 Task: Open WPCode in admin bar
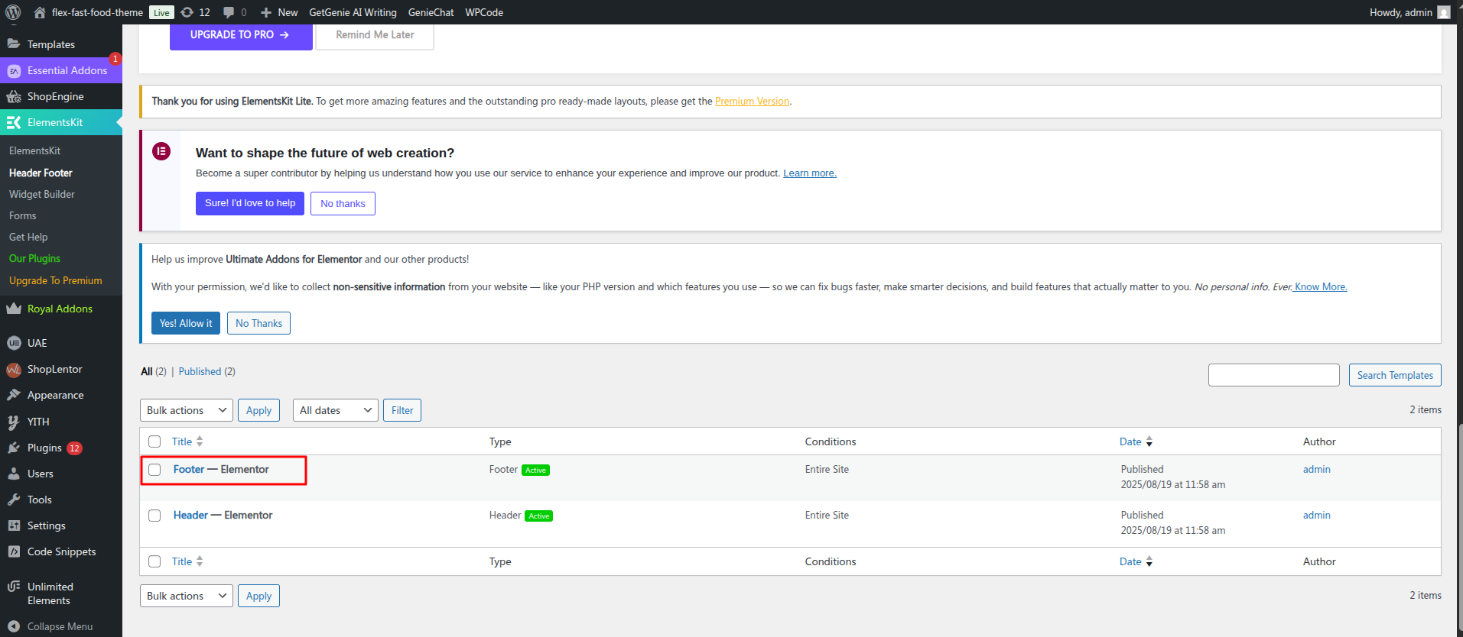click(484, 12)
